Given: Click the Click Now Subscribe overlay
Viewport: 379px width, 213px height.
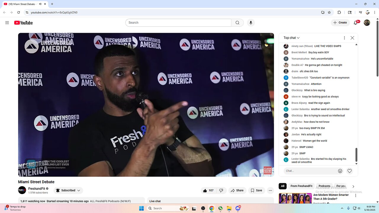Looking at the screenshot, I should click(x=268, y=170).
